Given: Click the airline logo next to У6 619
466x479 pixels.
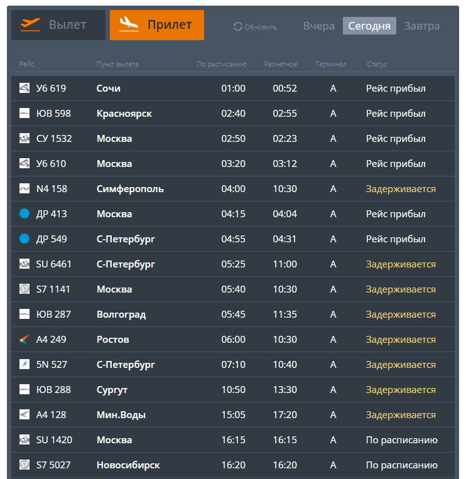Looking at the screenshot, I should click(24, 89).
